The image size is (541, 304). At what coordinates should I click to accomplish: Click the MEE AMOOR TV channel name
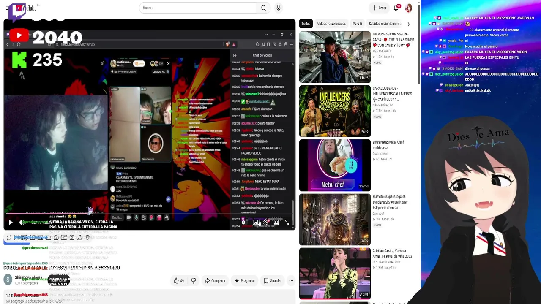click(x=382, y=51)
